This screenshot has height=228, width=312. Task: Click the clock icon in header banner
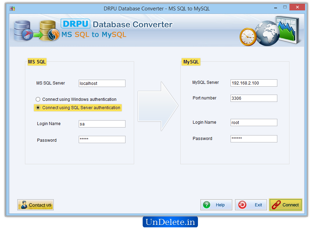[248, 37]
